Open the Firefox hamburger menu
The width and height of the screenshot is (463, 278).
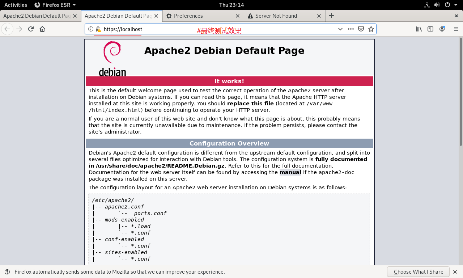pyautogui.click(x=456, y=29)
